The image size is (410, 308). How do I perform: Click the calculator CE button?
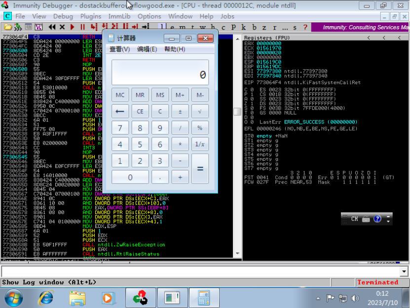(x=140, y=111)
